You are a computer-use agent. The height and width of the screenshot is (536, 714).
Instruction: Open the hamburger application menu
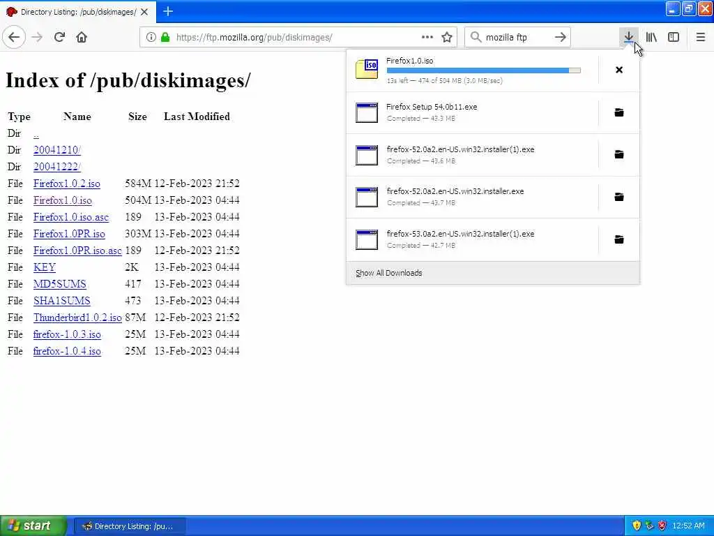click(701, 37)
